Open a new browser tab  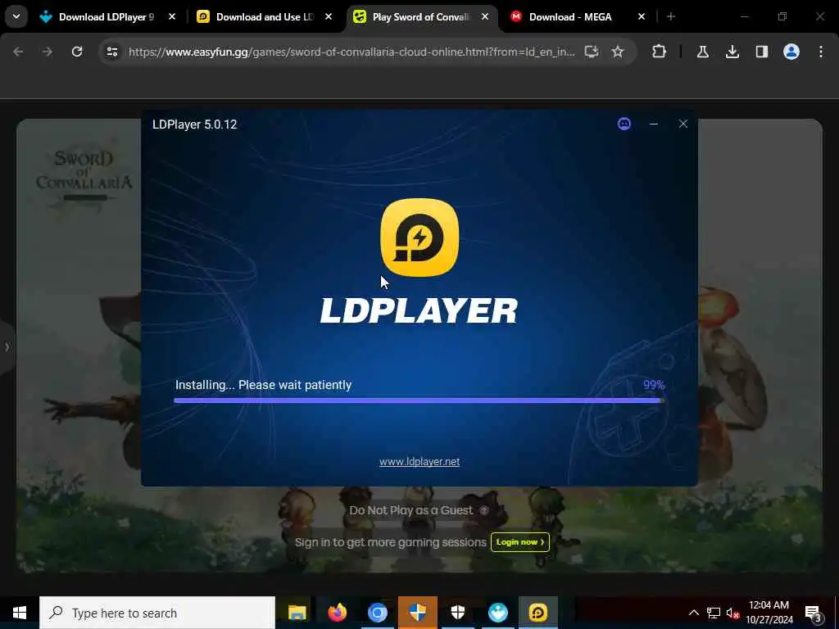[671, 17]
